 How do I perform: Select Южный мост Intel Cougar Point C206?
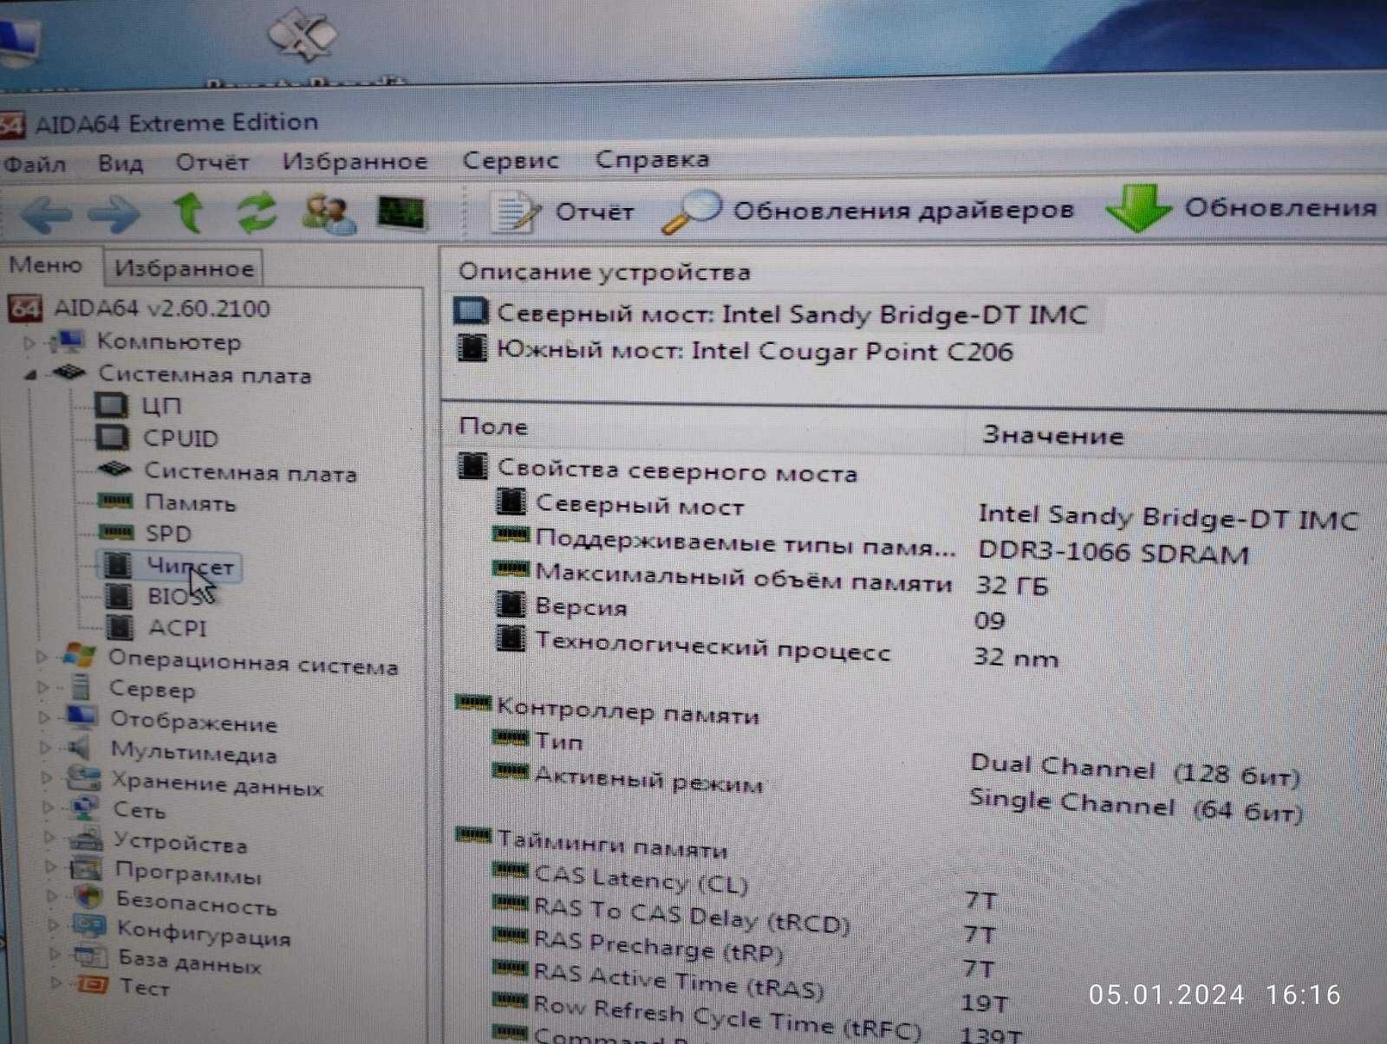coord(733,350)
